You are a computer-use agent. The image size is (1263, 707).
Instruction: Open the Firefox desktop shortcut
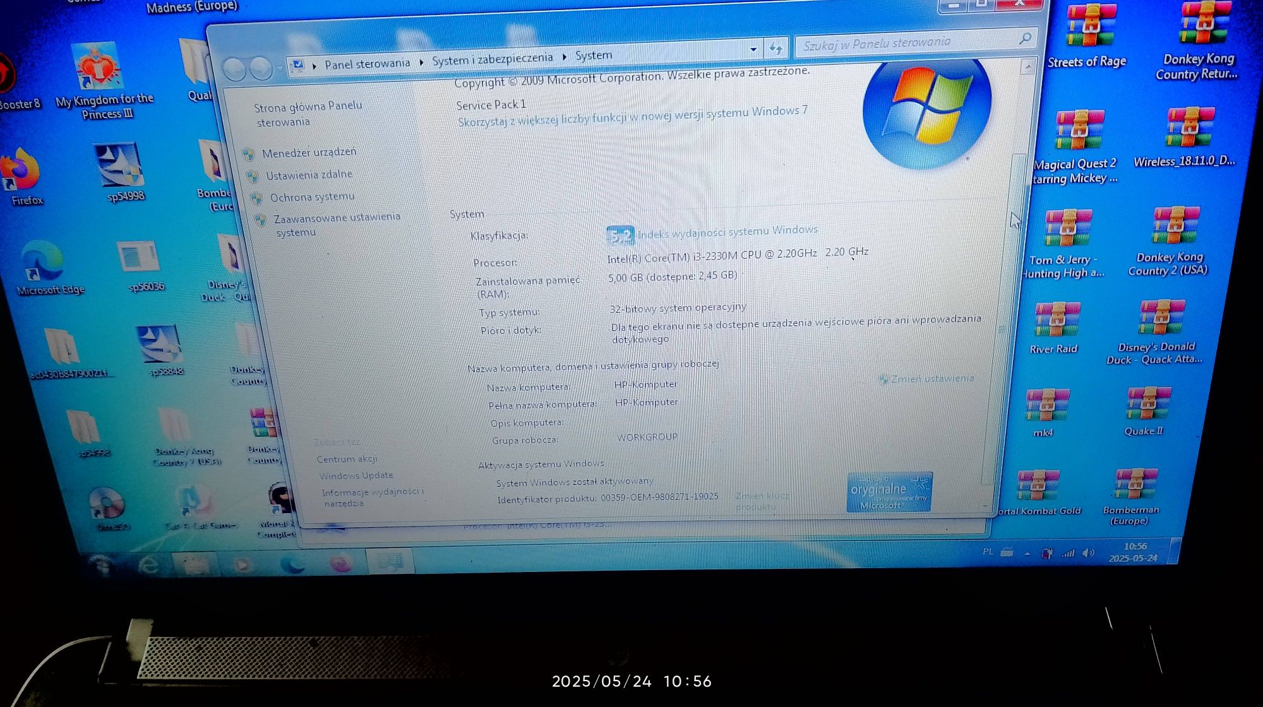(24, 177)
